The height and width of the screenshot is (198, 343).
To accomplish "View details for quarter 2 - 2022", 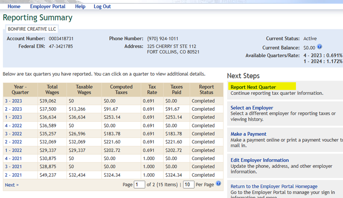I will tap(13, 142).
